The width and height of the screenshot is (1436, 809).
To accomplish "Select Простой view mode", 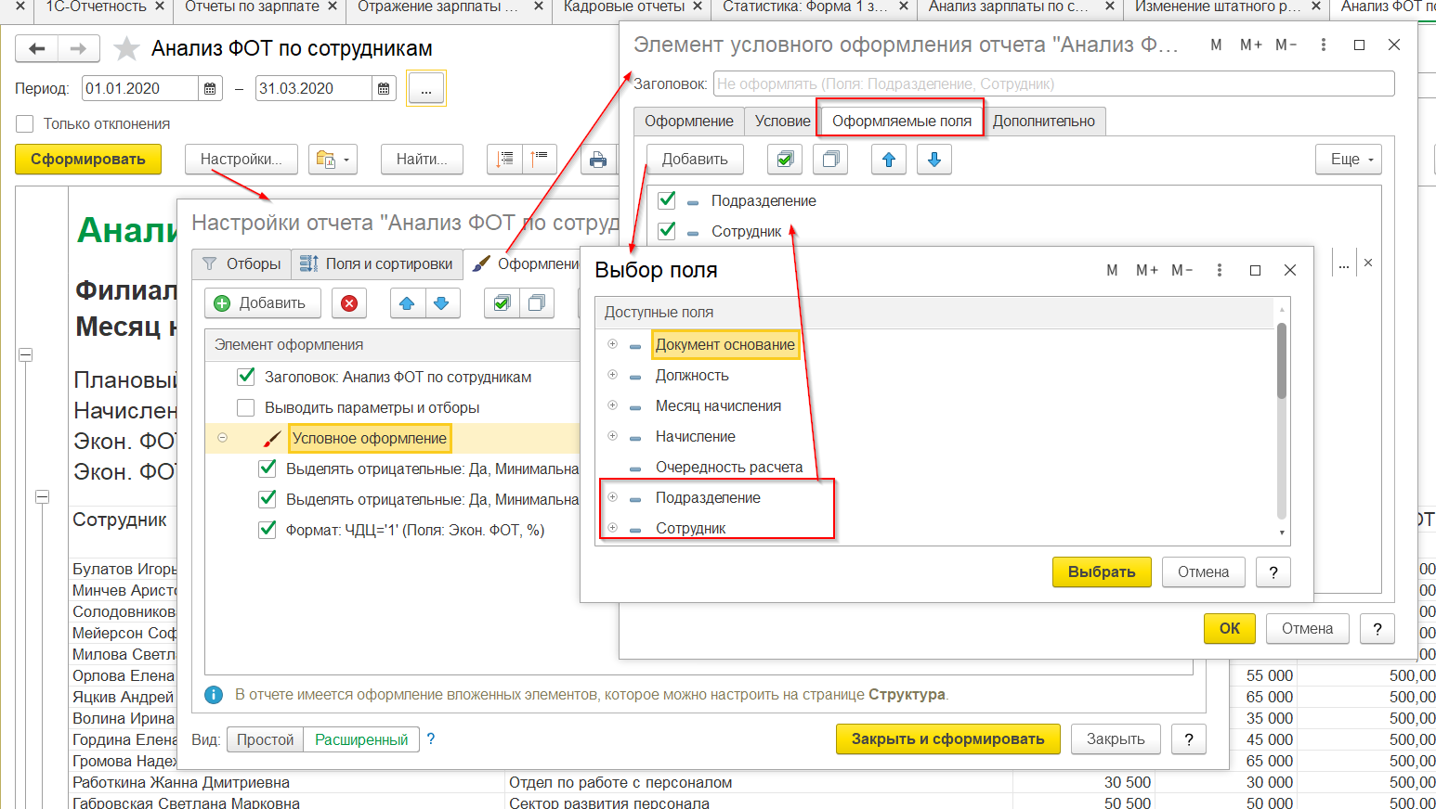I will click(x=265, y=739).
